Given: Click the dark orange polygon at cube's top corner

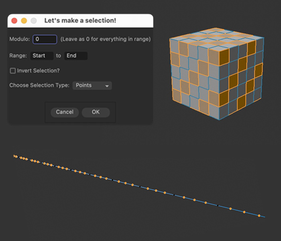Looking at the screenshot, I should [224, 57].
